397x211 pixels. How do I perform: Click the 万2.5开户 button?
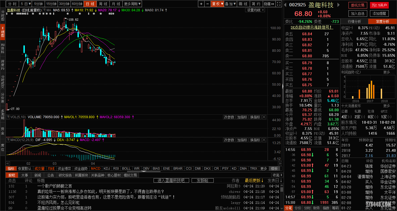(379, 5)
